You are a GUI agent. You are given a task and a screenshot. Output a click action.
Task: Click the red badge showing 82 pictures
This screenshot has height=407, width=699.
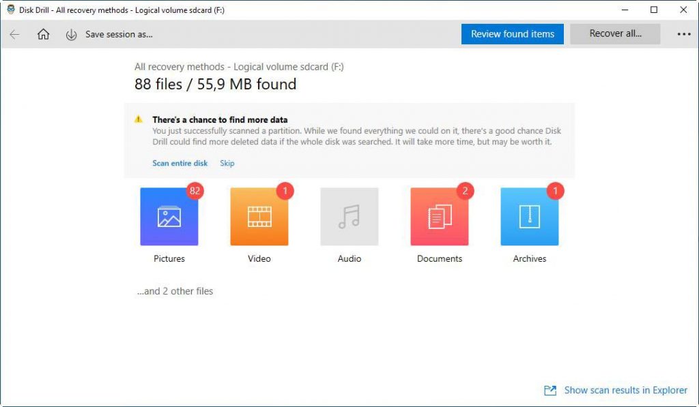tap(195, 192)
